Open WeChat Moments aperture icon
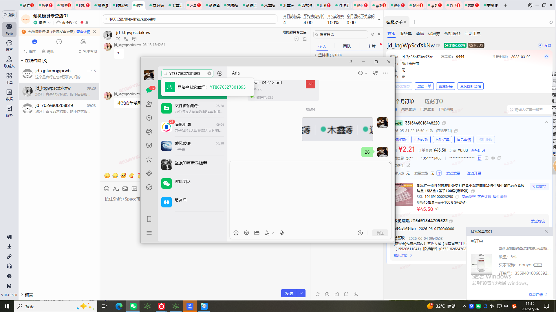Viewport: 556px width, 312px height. pos(149,132)
